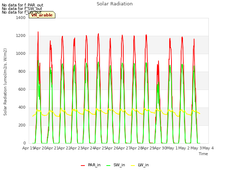The width and height of the screenshot is (230, 172).
Task: Click the 400 y-axis tick label
Action: [x=22, y=107]
